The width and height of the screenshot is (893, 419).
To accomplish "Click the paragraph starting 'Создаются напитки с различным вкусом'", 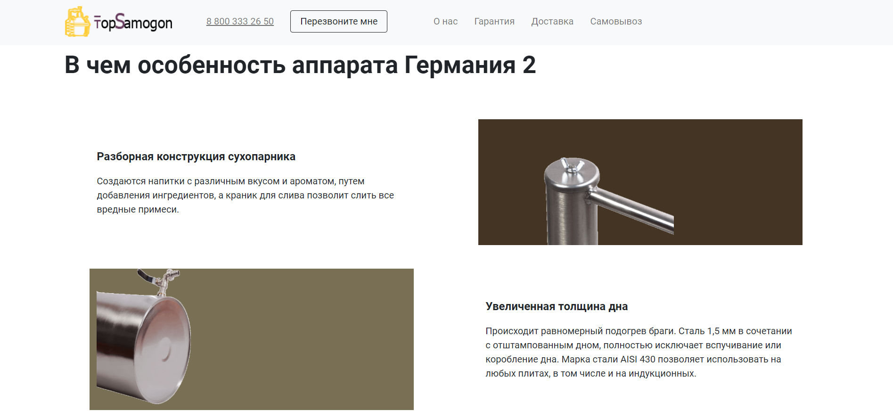I will [245, 195].
